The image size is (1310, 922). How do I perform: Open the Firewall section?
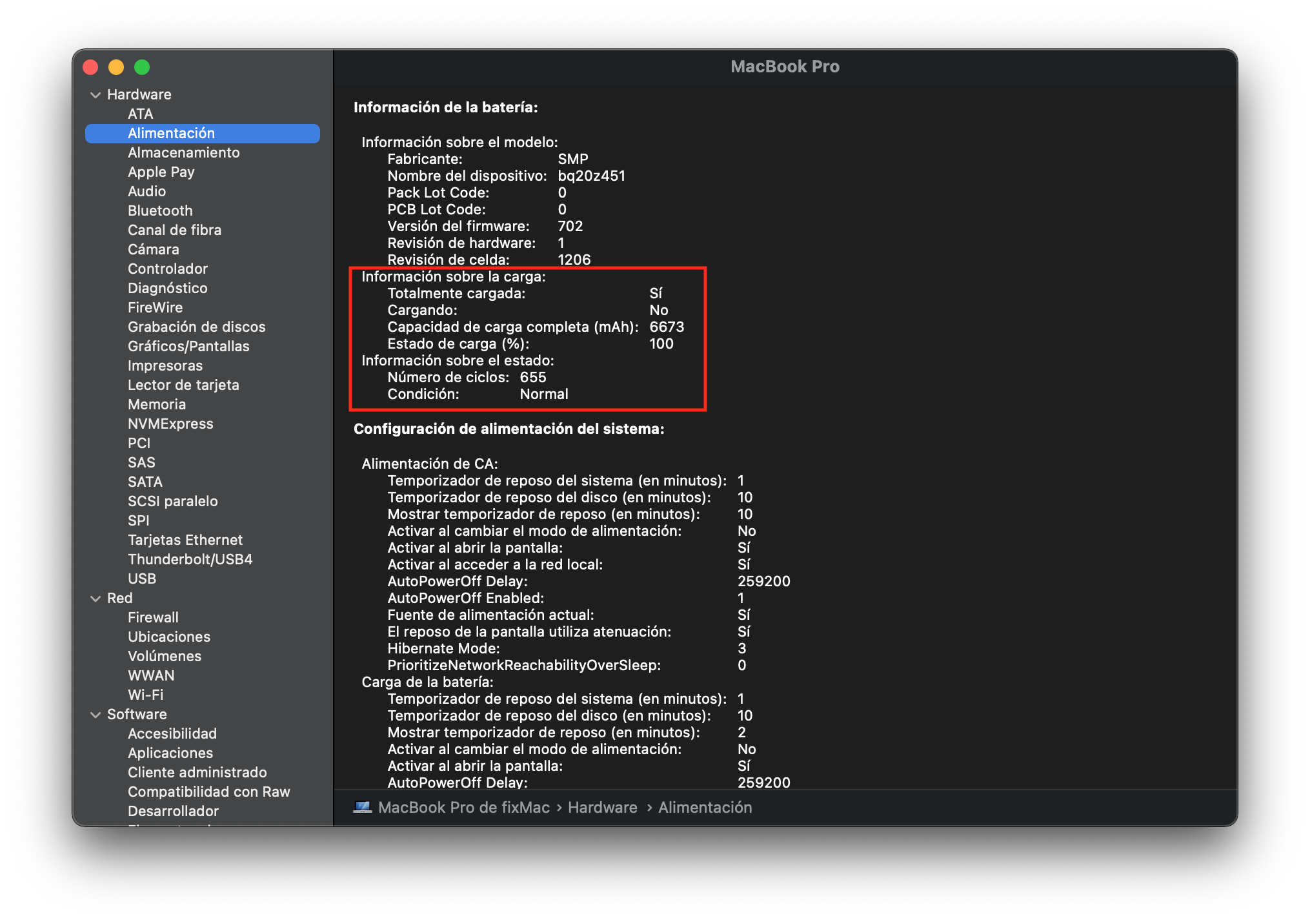[153, 617]
